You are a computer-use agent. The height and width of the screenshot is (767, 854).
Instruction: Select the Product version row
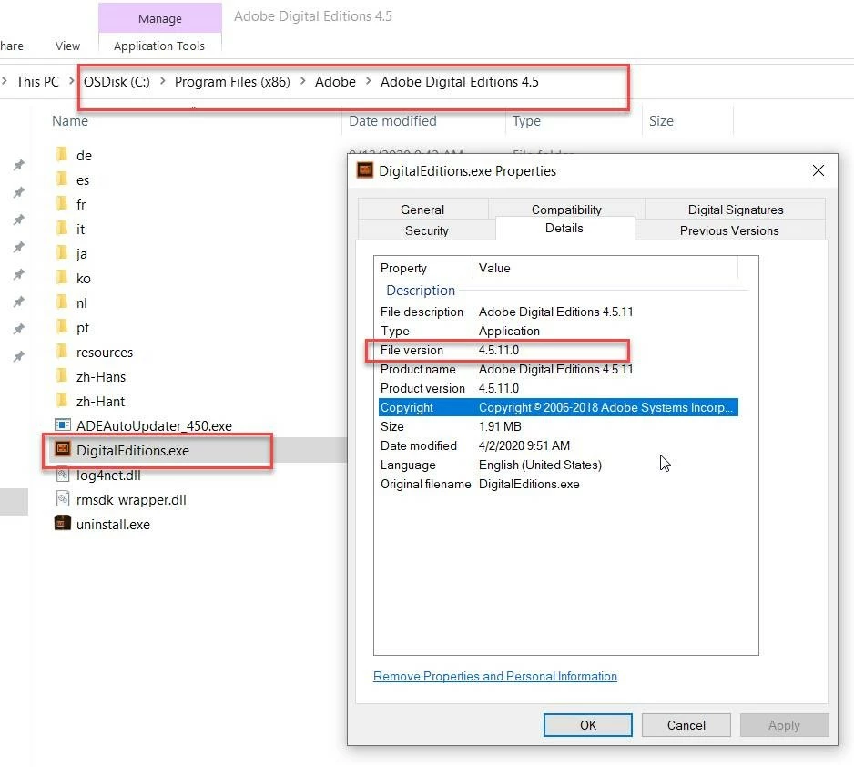(x=558, y=388)
